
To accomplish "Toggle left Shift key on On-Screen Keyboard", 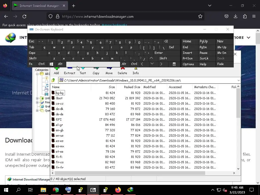I will [39, 58].
